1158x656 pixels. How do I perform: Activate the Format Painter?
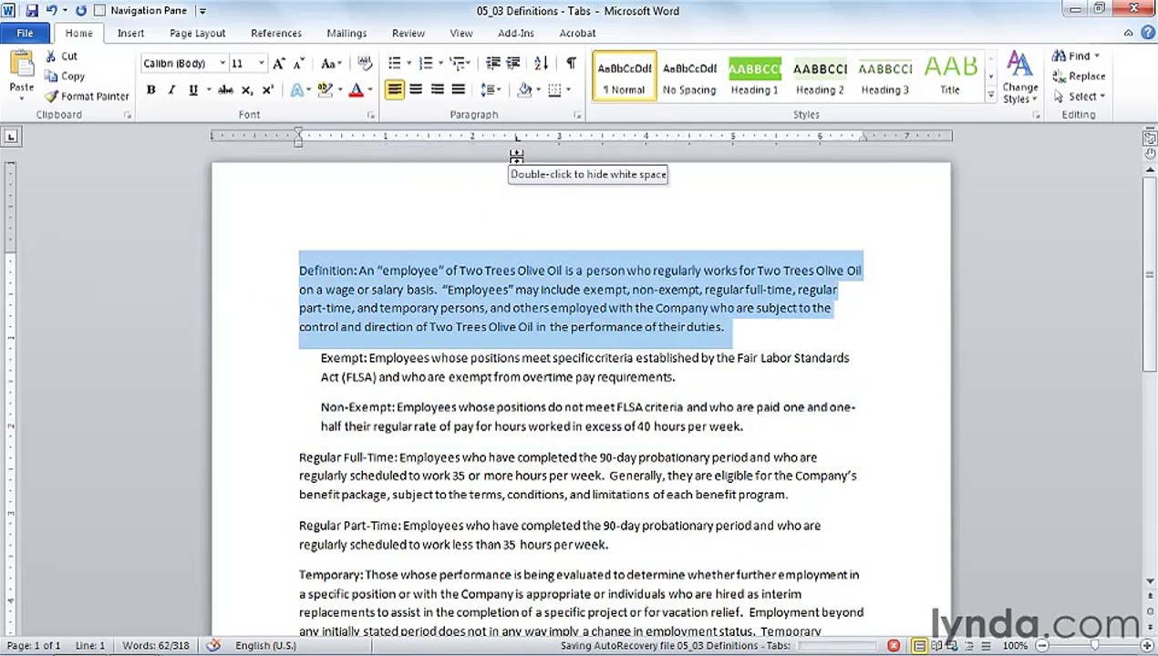click(x=87, y=97)
